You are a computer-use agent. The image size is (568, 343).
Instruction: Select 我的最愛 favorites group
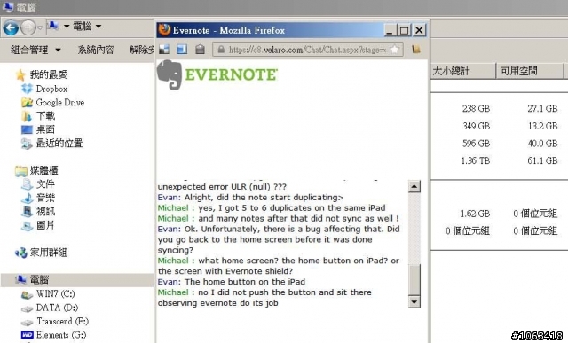[49, 74]
